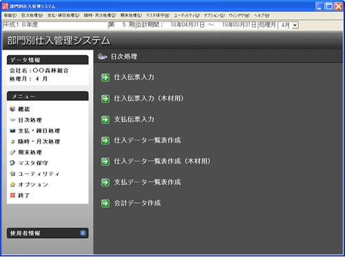The image size is (345, 258).
Task: Click the 日次処理 icon in the sidebar menu
Action: tap(12, 120)
